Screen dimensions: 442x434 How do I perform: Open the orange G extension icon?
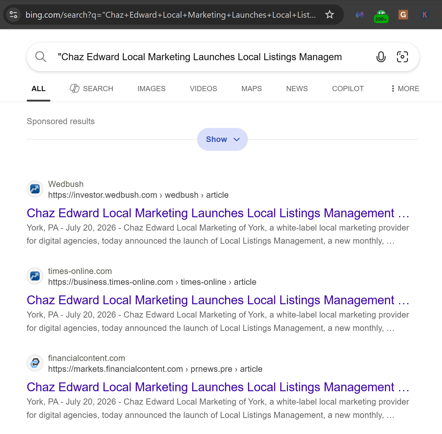tap(403, 15)
